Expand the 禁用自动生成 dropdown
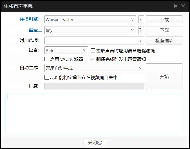The image size is (190, 149). click(x=140, y=68)
